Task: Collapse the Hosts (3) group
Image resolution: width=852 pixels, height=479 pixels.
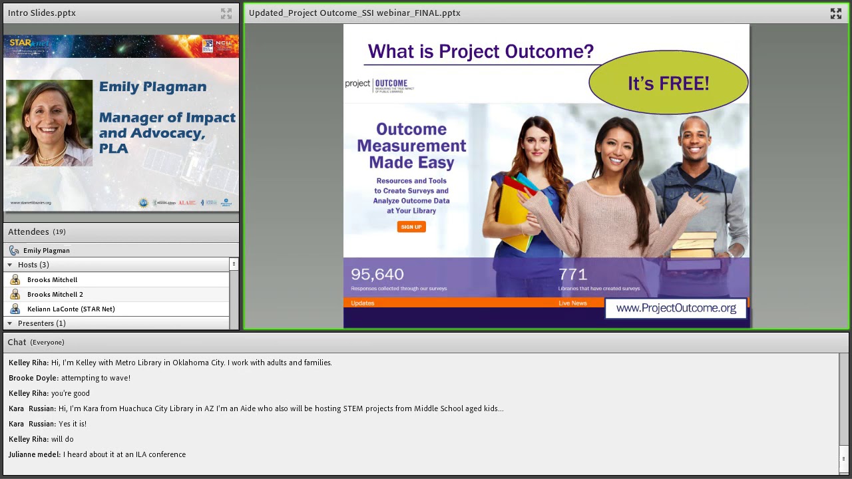Action: 9,265
